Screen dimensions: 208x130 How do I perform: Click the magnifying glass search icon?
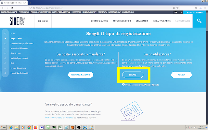(199, 21)
